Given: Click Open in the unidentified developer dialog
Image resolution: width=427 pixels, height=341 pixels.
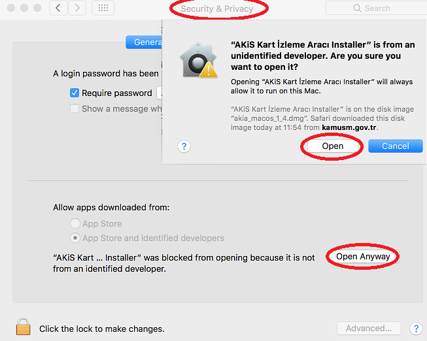Looking at the screenshot, I should point(332,146).
